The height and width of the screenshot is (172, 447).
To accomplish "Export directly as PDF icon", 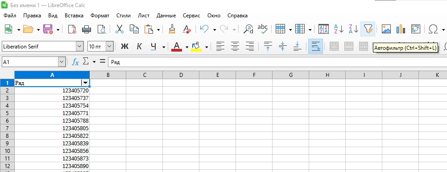I will click(72, 29).
